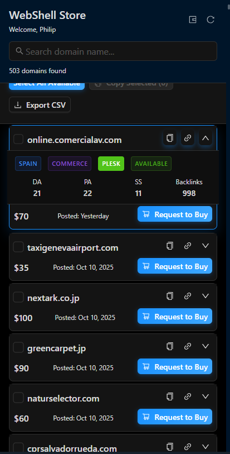
Task: Tick the naturselector.com checkbox
Action: tap(18, 398)
